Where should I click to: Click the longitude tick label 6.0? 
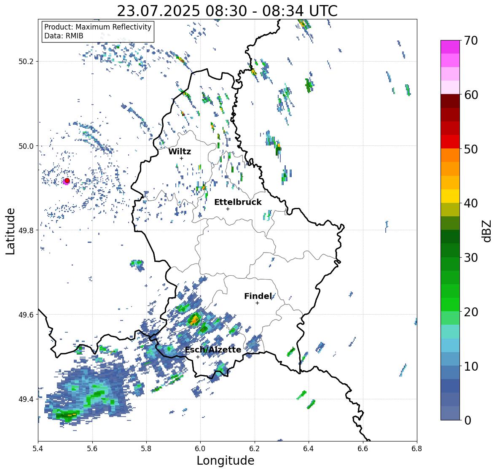click(x=200, y=448)
